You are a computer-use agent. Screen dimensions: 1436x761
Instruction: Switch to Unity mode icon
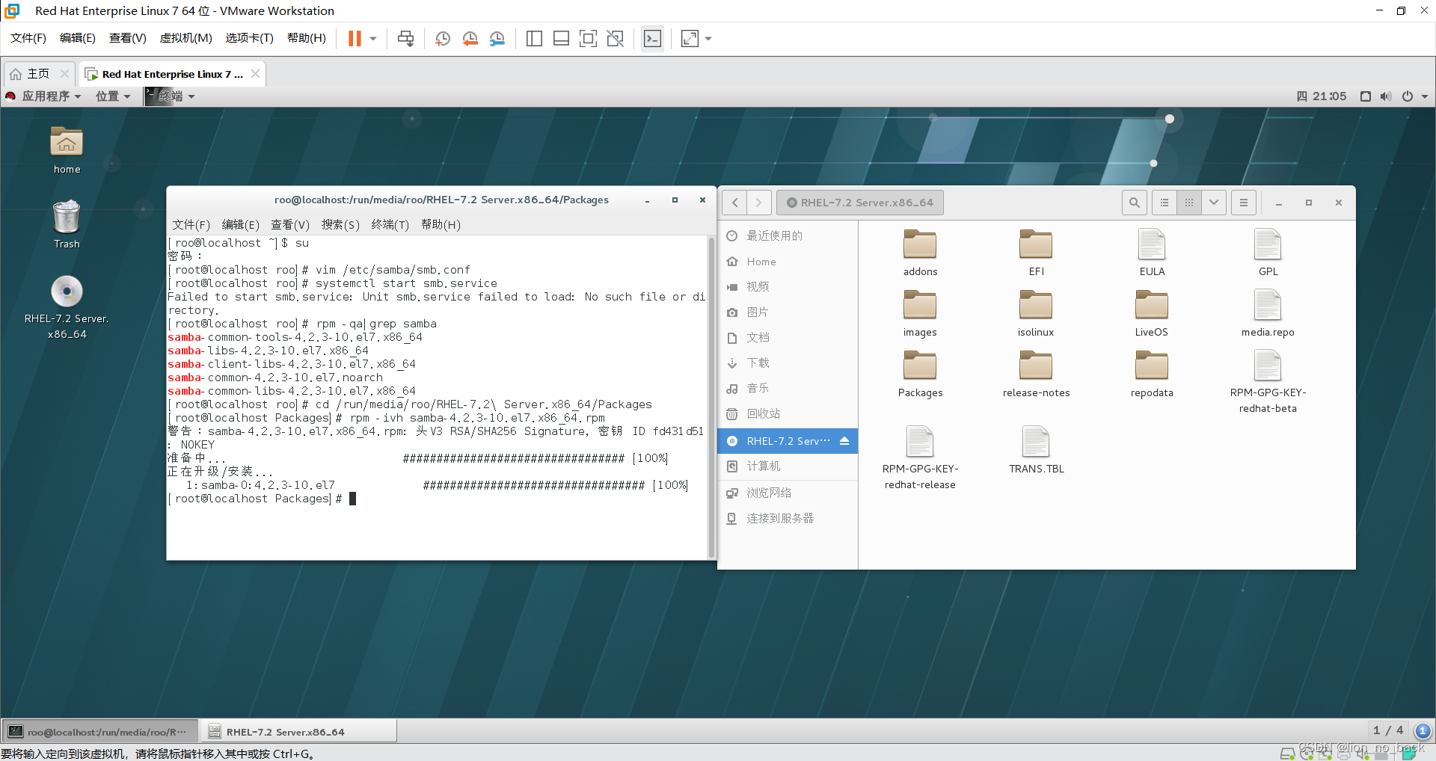coord(615,38)
